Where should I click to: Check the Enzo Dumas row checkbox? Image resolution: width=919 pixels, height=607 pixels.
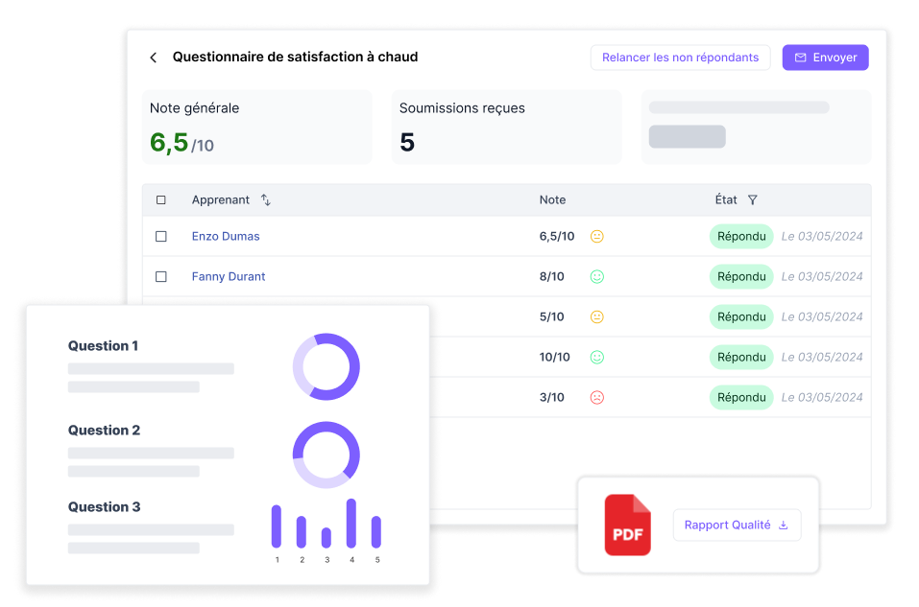point(161,237)
